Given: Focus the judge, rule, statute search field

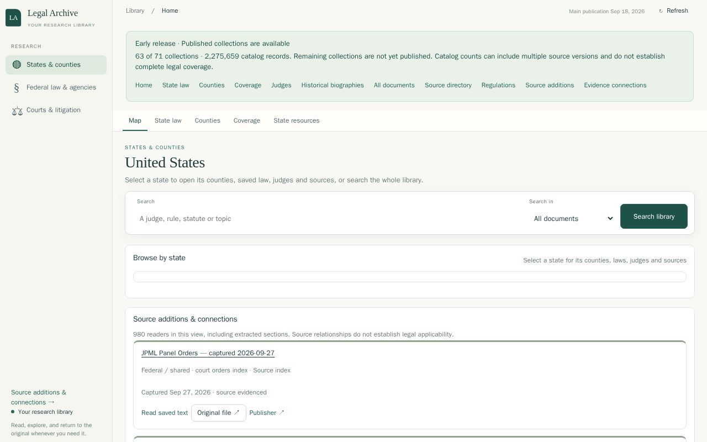Looking at the screenshot, I should point(330,219).
